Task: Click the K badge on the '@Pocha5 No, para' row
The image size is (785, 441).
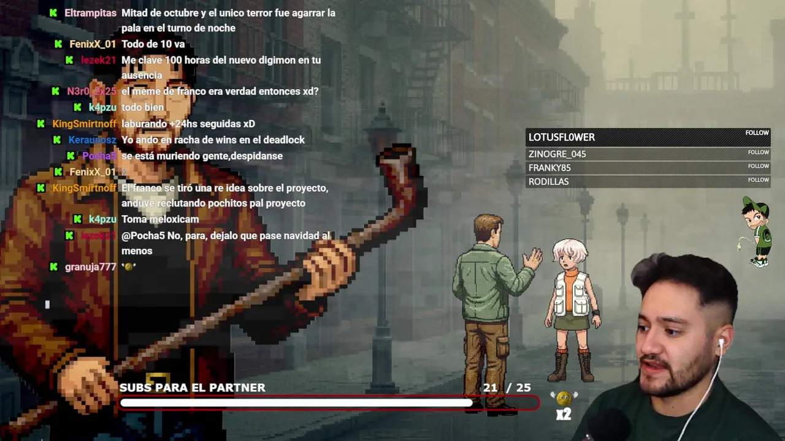Action: pyautogui.click(x=70, y=235)
